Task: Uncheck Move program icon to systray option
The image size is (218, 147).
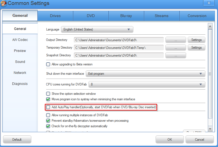Action: (48, 99)
